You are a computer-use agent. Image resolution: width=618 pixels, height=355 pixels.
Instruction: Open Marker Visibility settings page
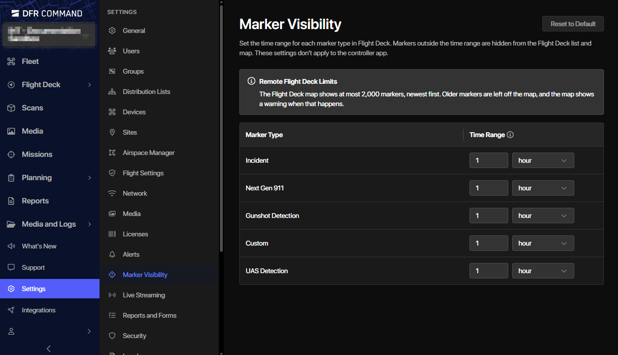pyautogui.click(x=159, y=275)
